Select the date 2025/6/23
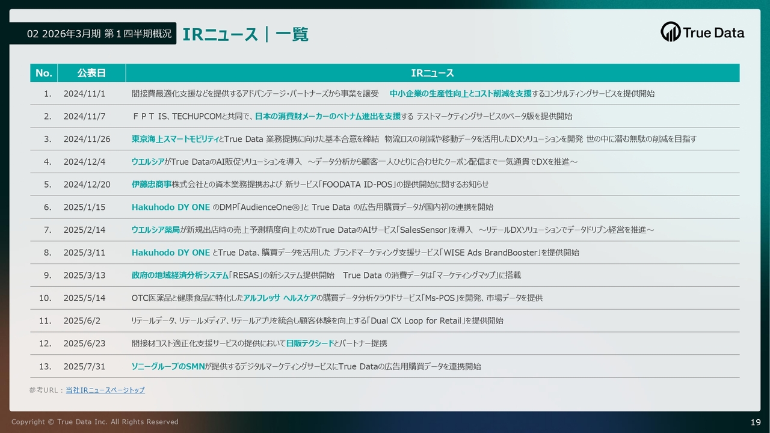Image resolution: width=770 pixels, height=433 pixels. pos(84,343)
